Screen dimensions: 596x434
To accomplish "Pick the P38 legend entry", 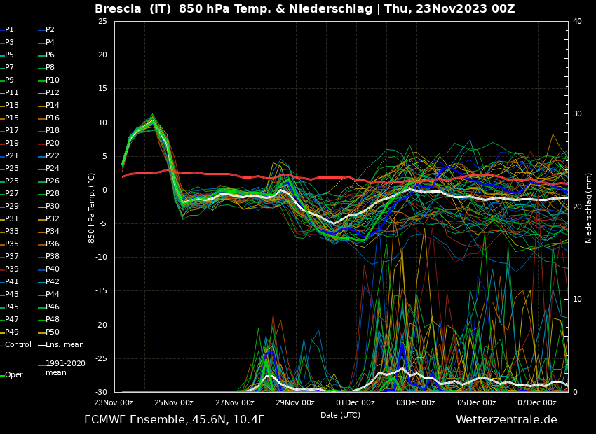I will 53,257.
